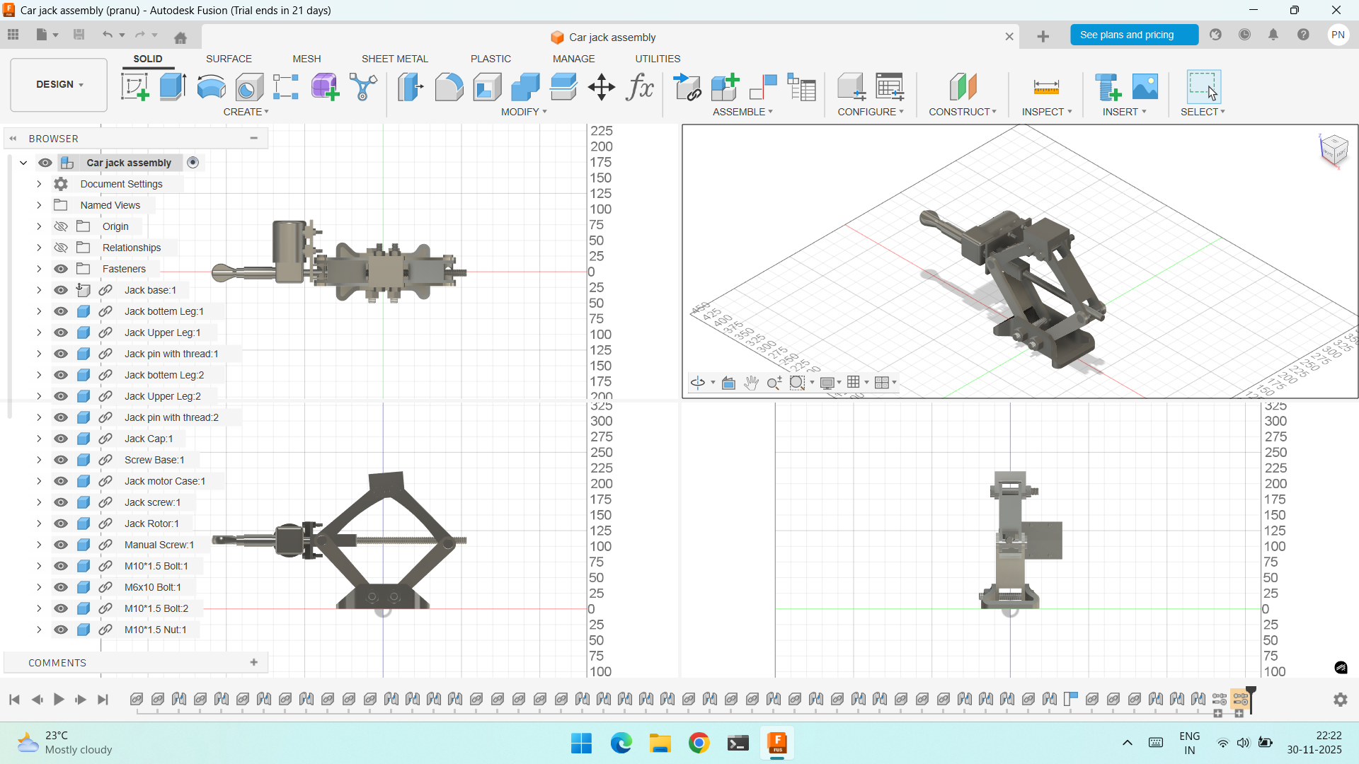Toggle visibility of Jack screw:1
Viewport: 1359px width, 764px height.
(x=61, y=502)
